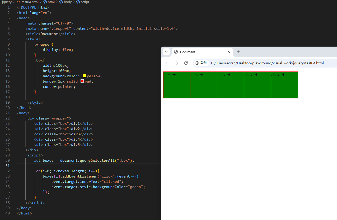Image resolution: width=337 pixels, height=220 pixels.
Task: Click the meta viewport line
Action: click(x=102, y=28)
